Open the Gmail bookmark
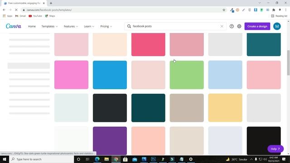 pos(20,16)
